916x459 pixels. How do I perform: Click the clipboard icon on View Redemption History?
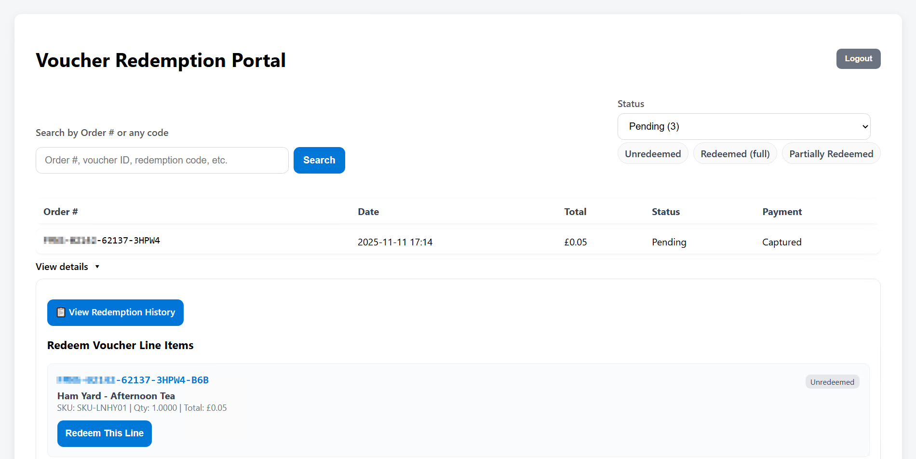click(x=61, y=312)
